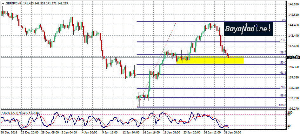Select the 0.0 Fibonacci level label
Screen dimensions: 300x136
[284, 20]
